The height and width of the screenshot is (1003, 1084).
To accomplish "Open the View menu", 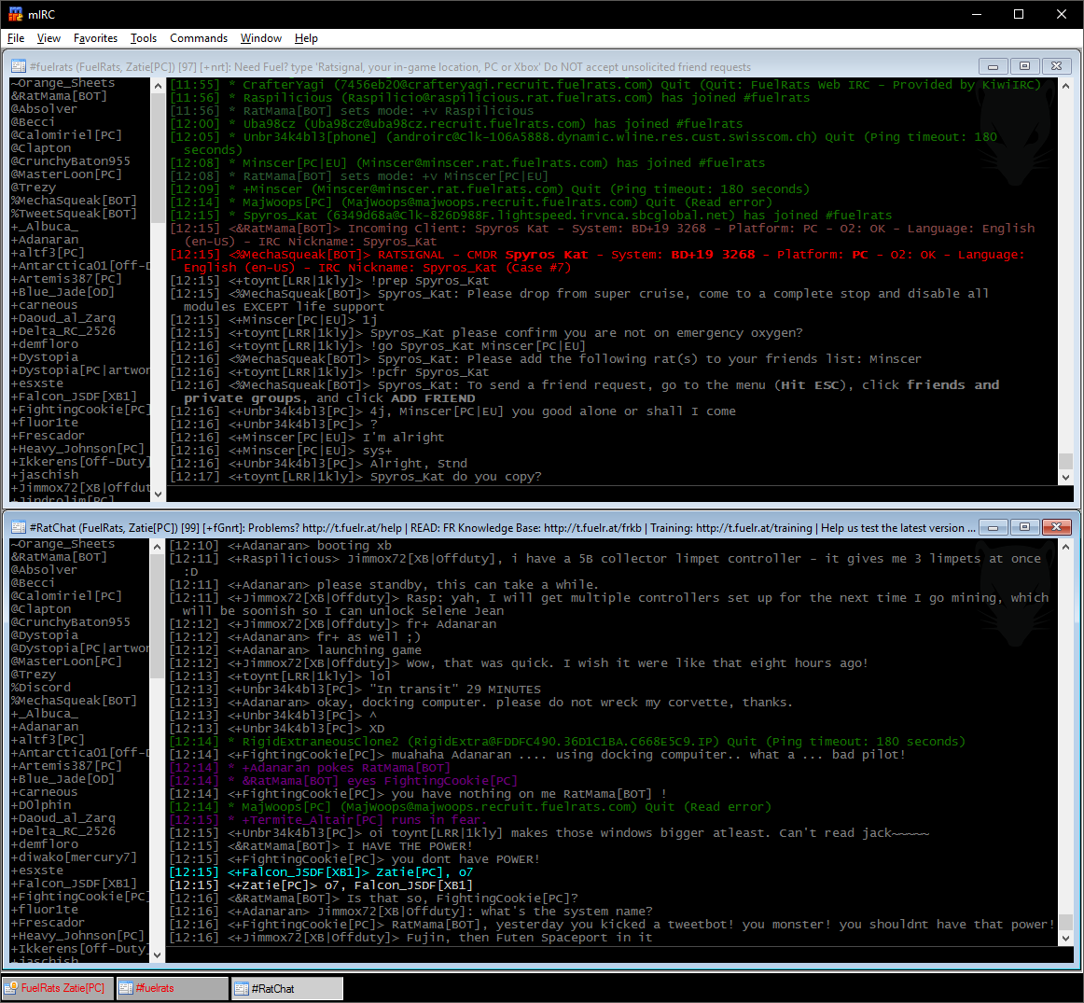I will coord(49,38).
